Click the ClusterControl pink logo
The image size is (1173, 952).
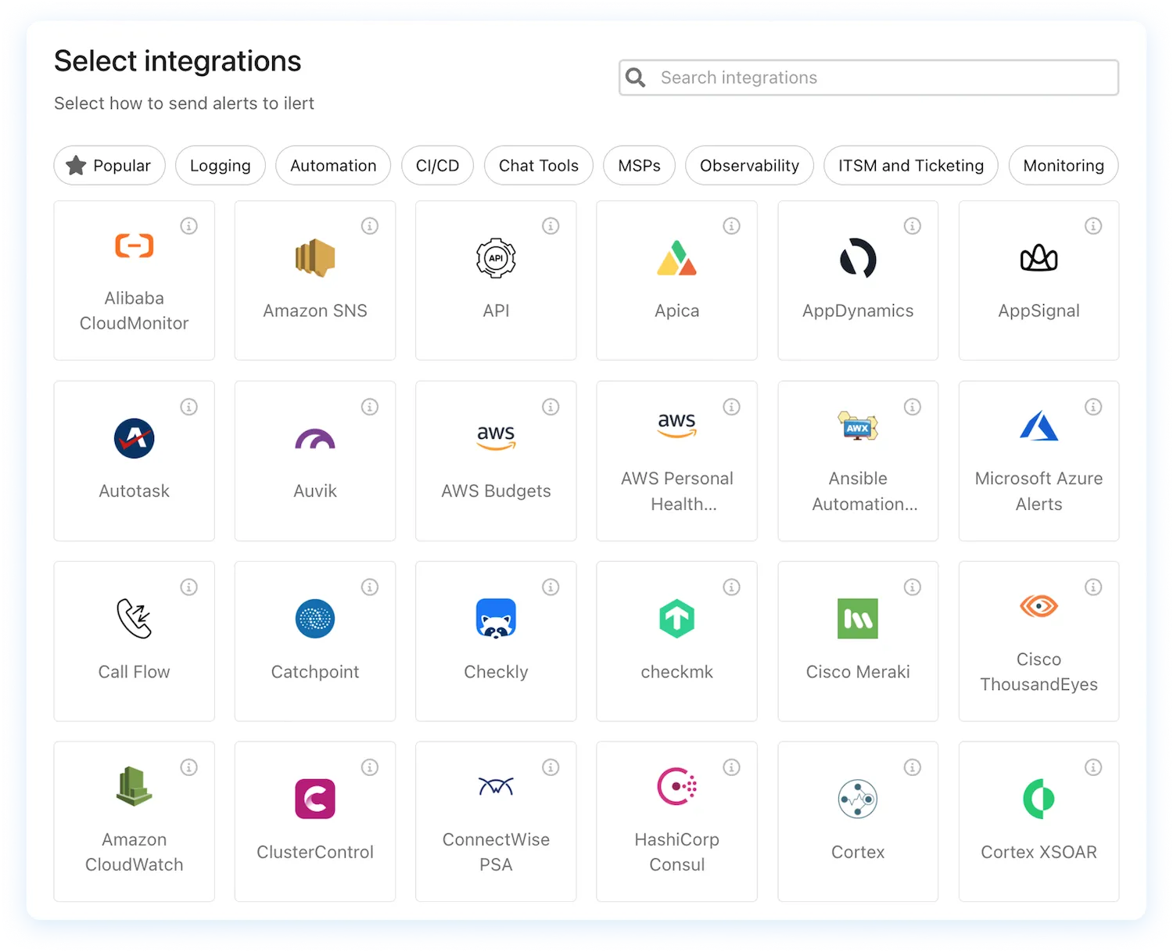tap(315, 799)
